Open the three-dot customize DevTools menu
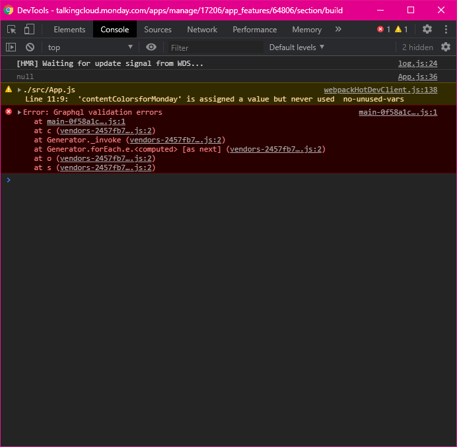457x447 pixels. (x=446, y=29)
